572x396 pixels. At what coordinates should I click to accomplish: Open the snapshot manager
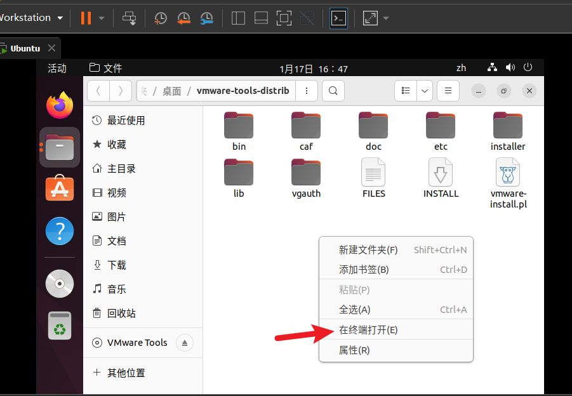tap(206, 18)
